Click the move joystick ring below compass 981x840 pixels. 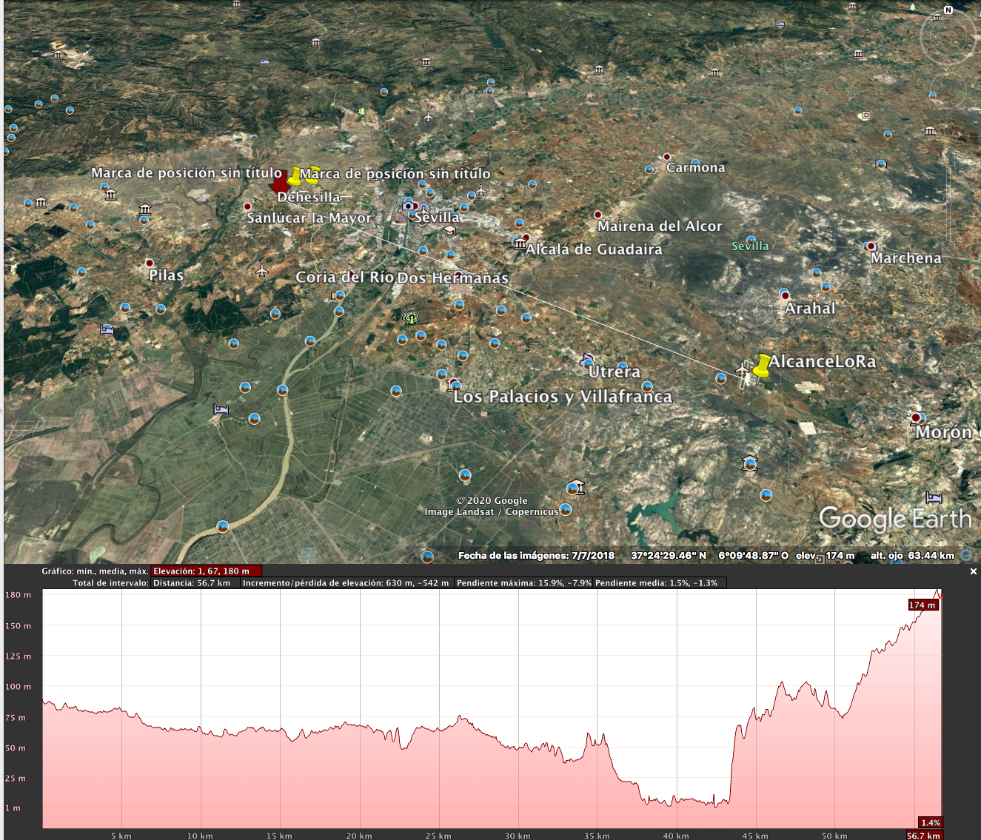point(948,90)
